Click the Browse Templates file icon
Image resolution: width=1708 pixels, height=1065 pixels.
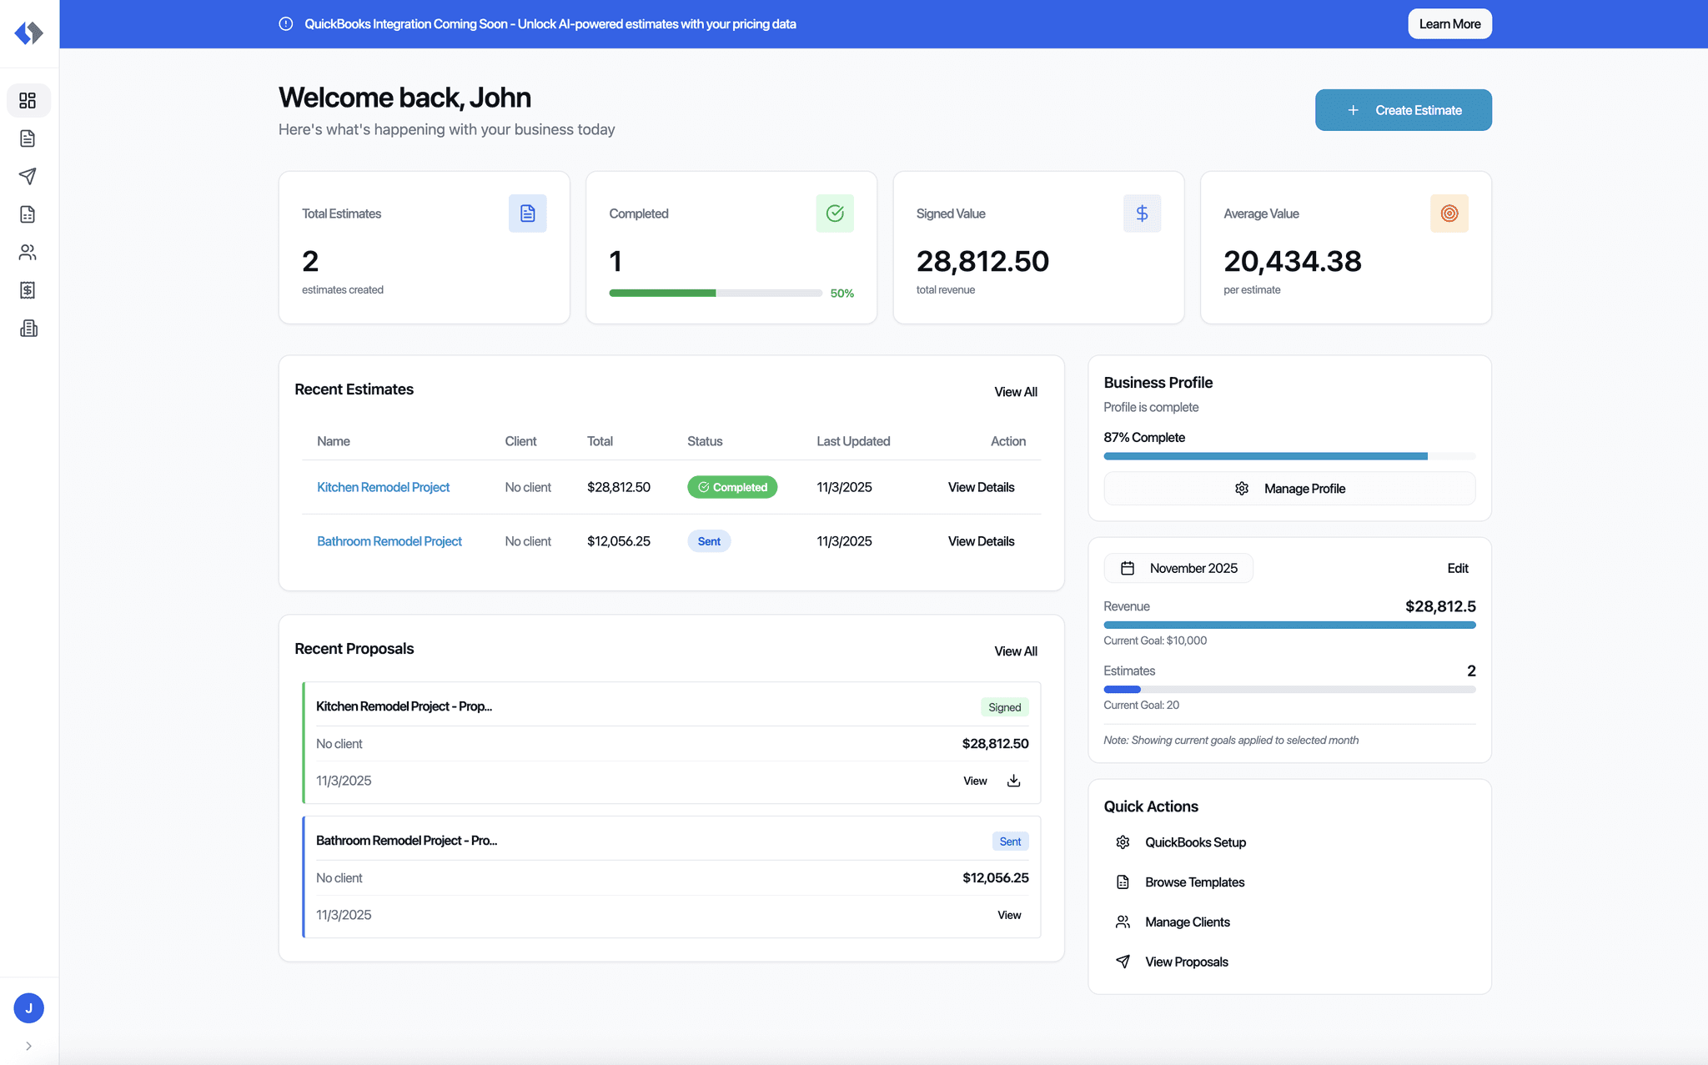pyautogui.click(x=1123, y=882)
